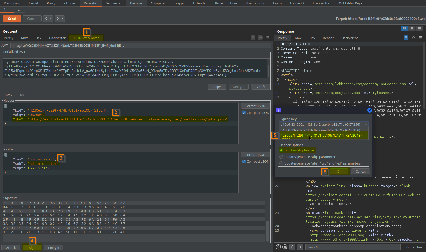Click Format JSON for Payload
Viewport: 426px width, 252px height.
tap(256, 155)
